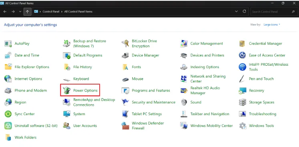Open the 'Work Folders' link text

[26, 137]
